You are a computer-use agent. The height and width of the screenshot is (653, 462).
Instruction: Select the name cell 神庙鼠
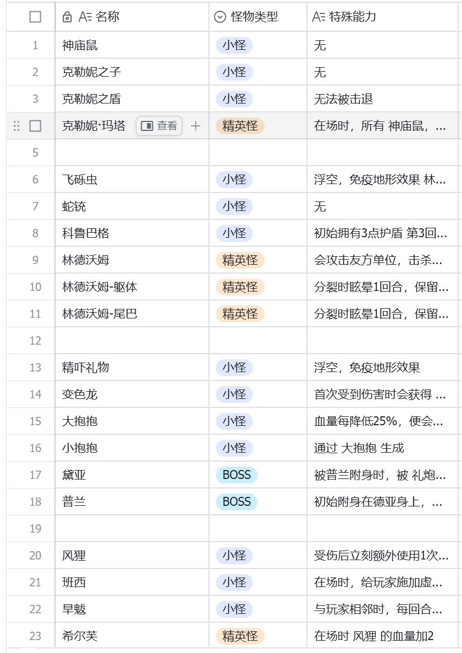pos(132,45)
